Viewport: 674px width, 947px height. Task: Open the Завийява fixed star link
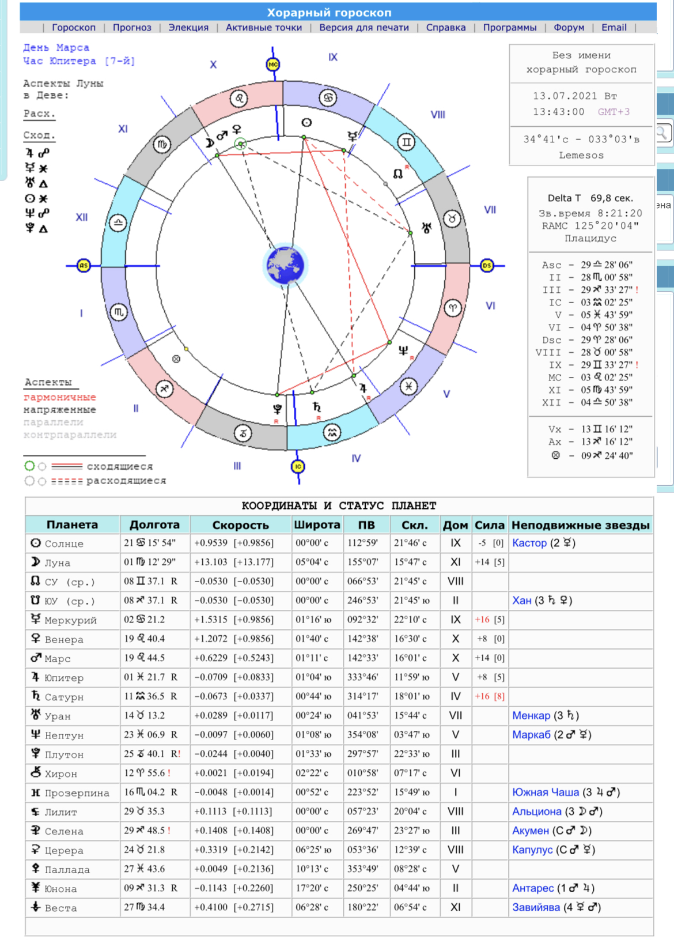pyautogui.click(x=536, y=907)
